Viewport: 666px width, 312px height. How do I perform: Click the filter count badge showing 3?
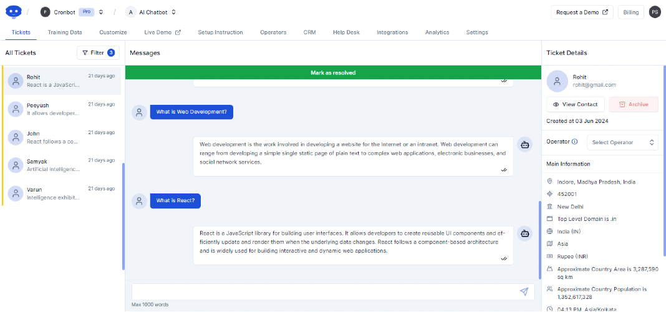[x=111, y=52]
